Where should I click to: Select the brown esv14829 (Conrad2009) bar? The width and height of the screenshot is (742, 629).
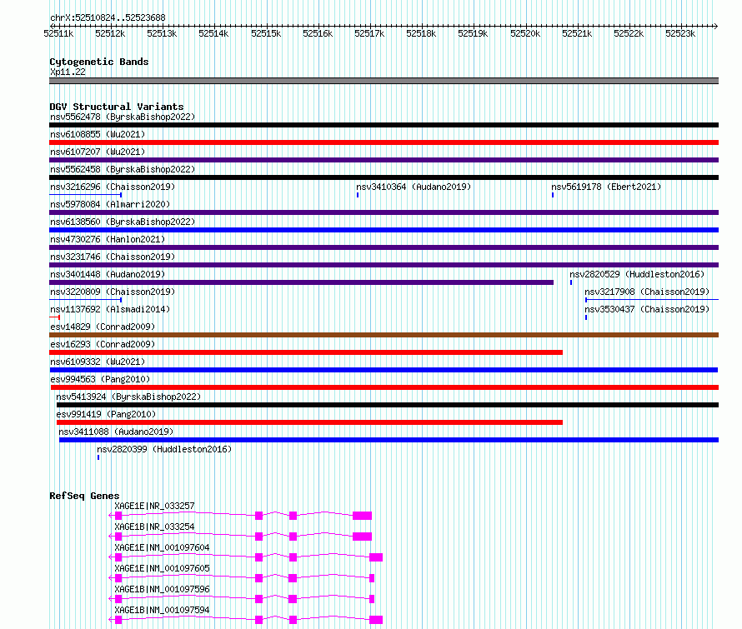384,335
